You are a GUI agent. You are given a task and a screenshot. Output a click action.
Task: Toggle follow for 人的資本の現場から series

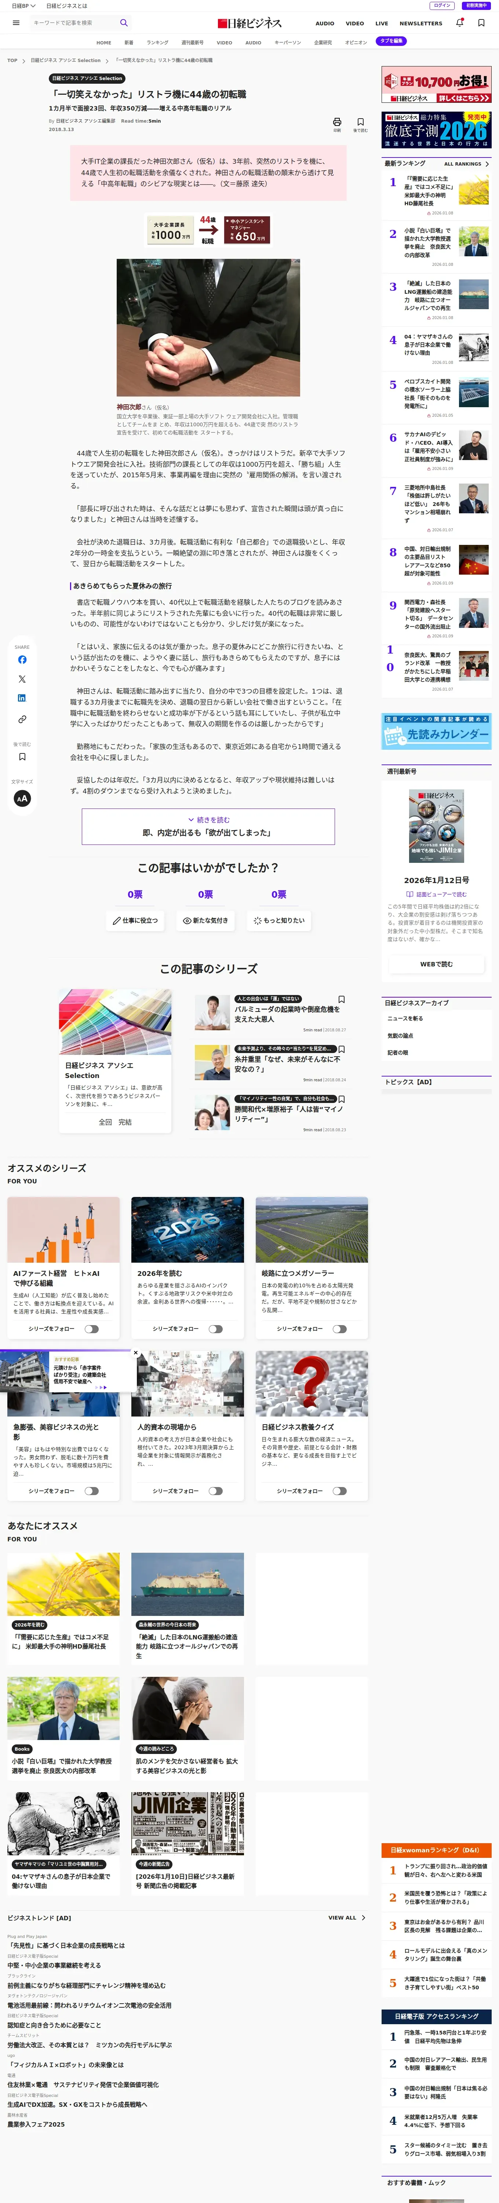pos(215,1491)
